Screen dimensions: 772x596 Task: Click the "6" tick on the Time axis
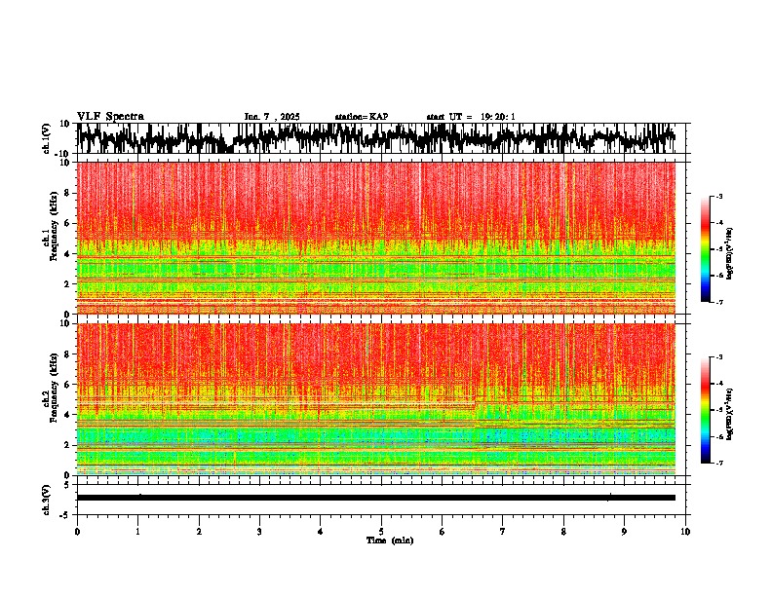click(x=443, y=532)
